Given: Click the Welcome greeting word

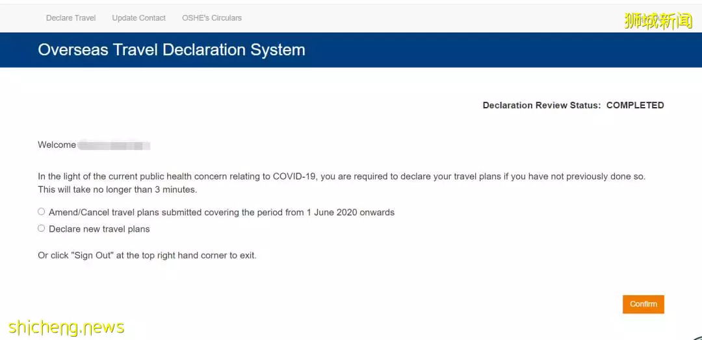Looking at the screenshot, I should (57, 145).
